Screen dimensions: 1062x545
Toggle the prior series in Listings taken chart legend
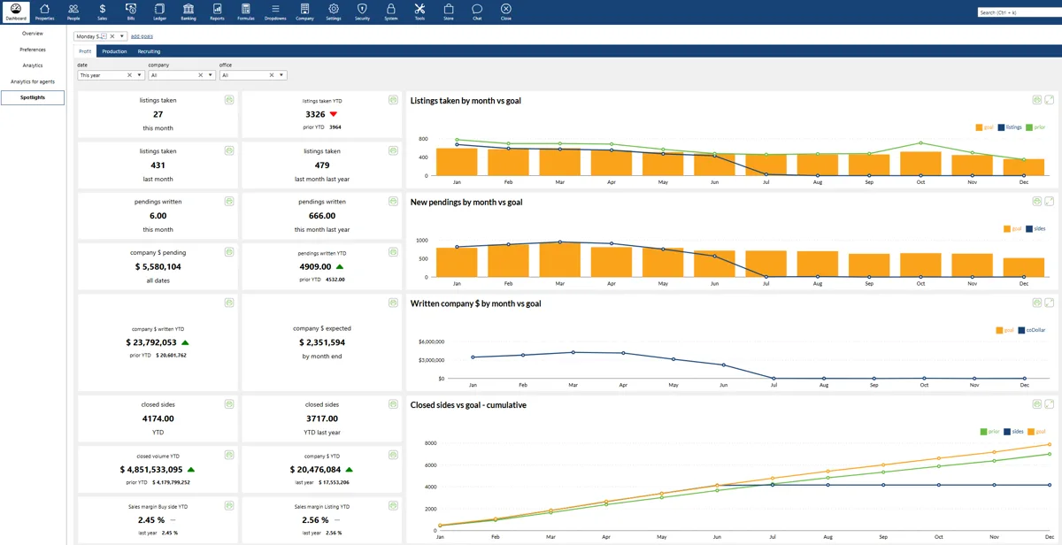point(1035,127)
